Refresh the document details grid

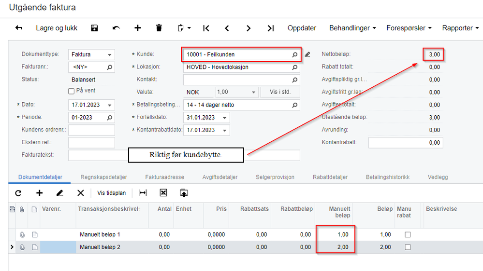click(18, 193)
